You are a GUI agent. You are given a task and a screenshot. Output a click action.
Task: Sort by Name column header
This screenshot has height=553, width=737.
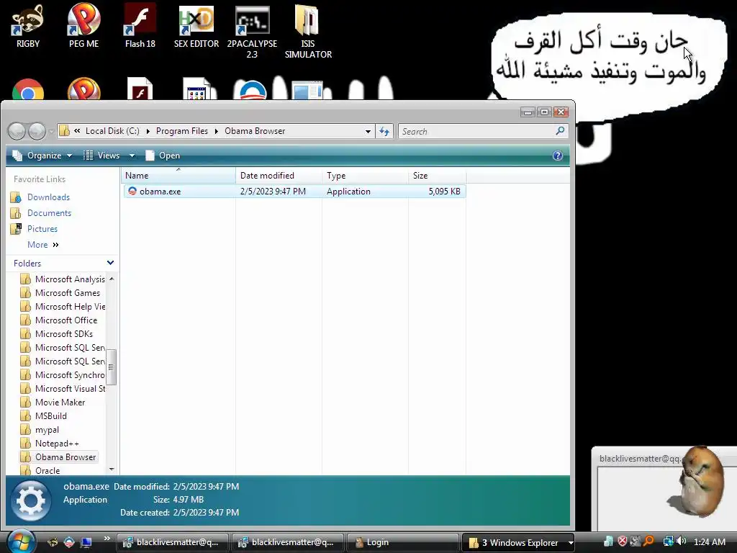pyautogui.click(x=178, y=176)
